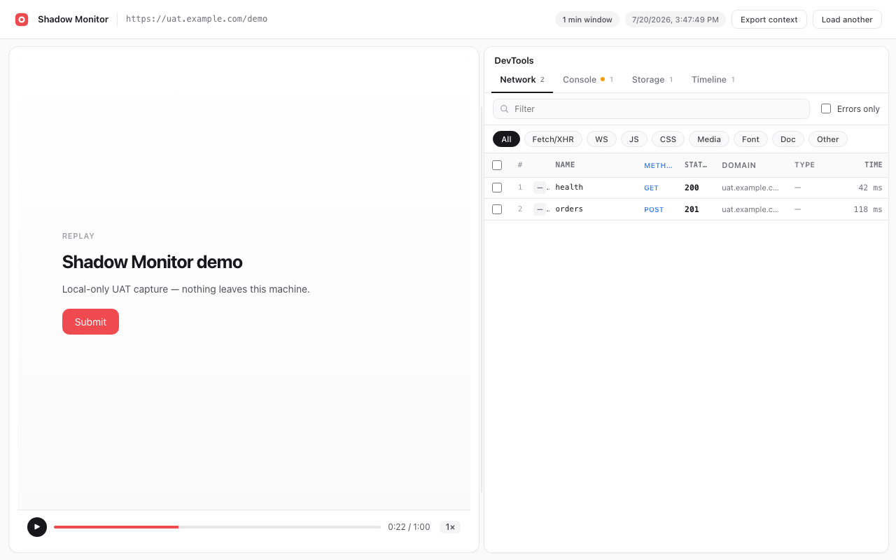This screenshot has width=896, height=560.
Task: Filter requests by CSS
Action: 668,139
